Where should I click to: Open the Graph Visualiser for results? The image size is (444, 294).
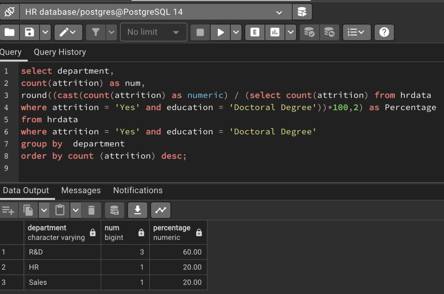pyautogui.click(x=161, y=210)
